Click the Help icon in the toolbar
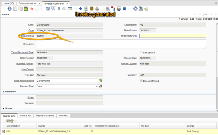The image size is (218, 135). 9,9
